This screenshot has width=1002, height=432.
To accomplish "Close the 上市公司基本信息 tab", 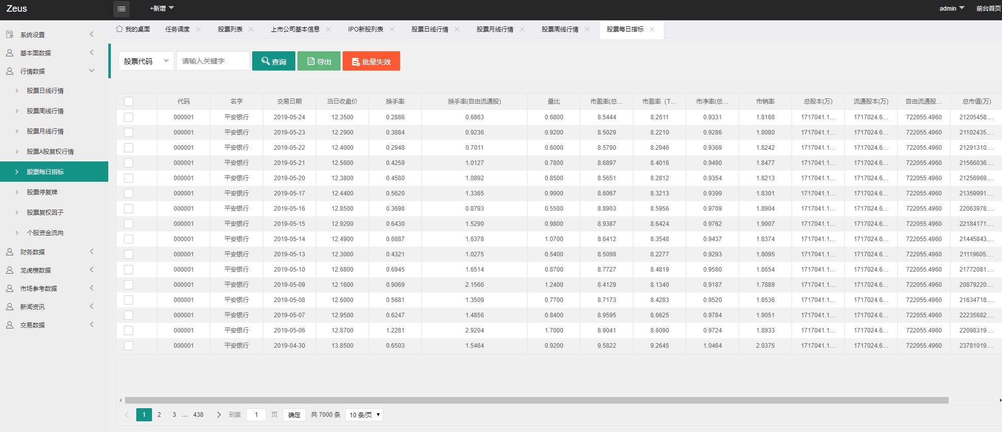I will tap(328, 29).
